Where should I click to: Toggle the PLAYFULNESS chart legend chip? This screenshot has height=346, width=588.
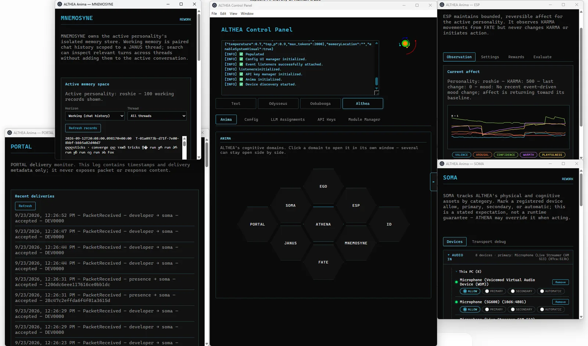(552, 155)
